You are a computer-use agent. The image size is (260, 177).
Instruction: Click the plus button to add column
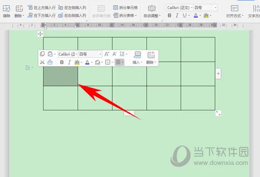coord(218,73)
